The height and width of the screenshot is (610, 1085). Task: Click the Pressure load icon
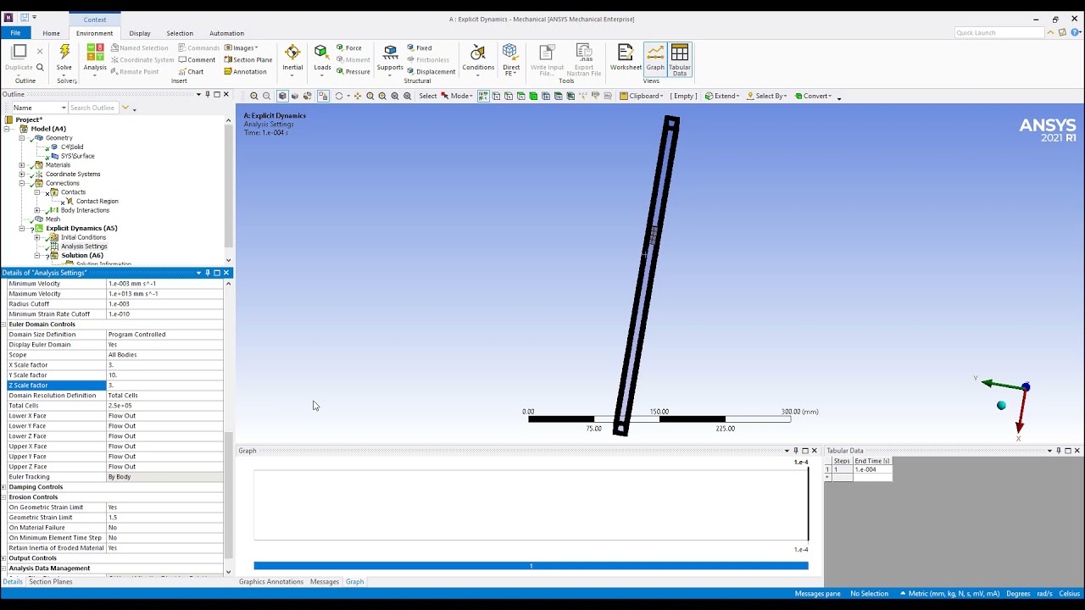(x=353, y=71)
